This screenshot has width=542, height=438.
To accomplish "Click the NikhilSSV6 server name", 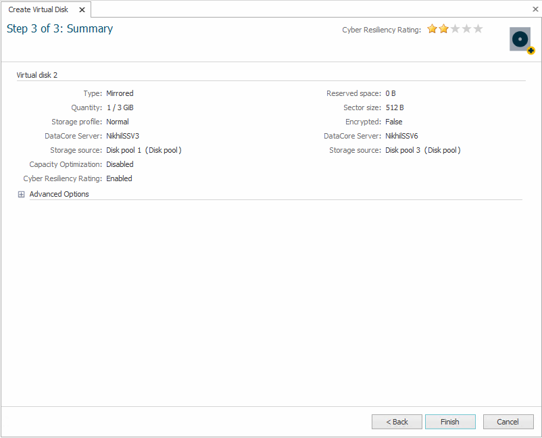I will click(x=401, y=136).
